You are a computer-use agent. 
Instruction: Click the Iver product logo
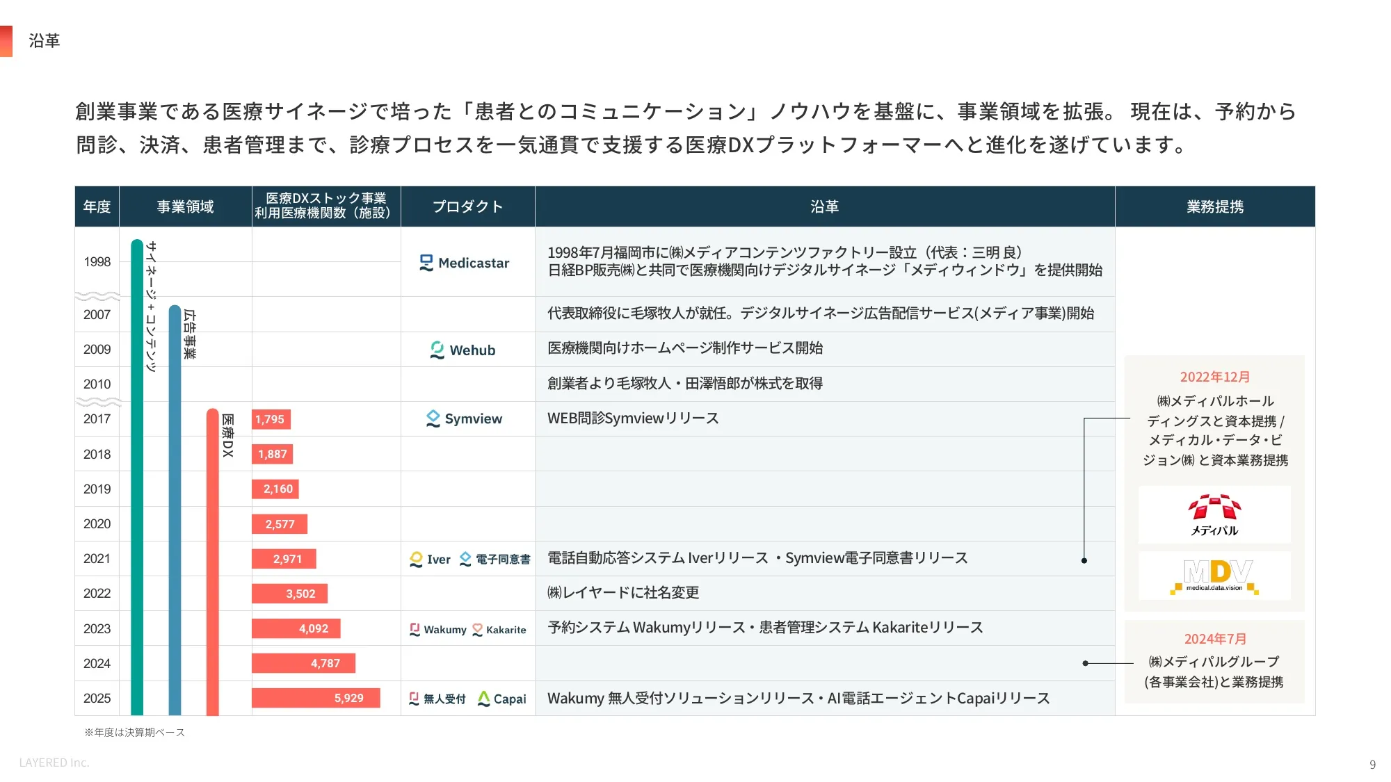pos(430,559)
